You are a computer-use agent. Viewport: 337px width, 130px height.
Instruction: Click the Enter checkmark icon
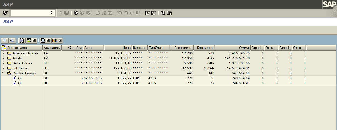tap(5, 13)
